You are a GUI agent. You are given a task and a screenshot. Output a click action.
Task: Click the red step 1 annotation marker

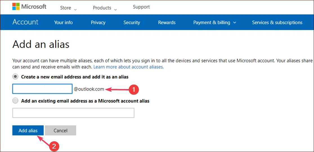point(134,90)
